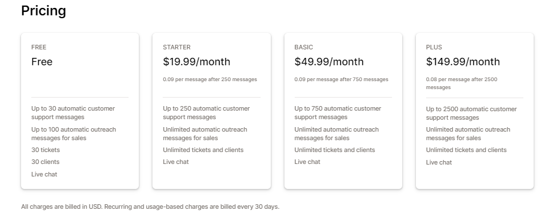Click the BASIC plan label

coord(304,47)
